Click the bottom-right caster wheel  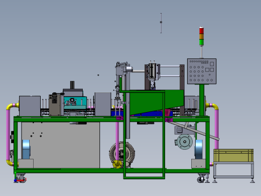(201, 179)
